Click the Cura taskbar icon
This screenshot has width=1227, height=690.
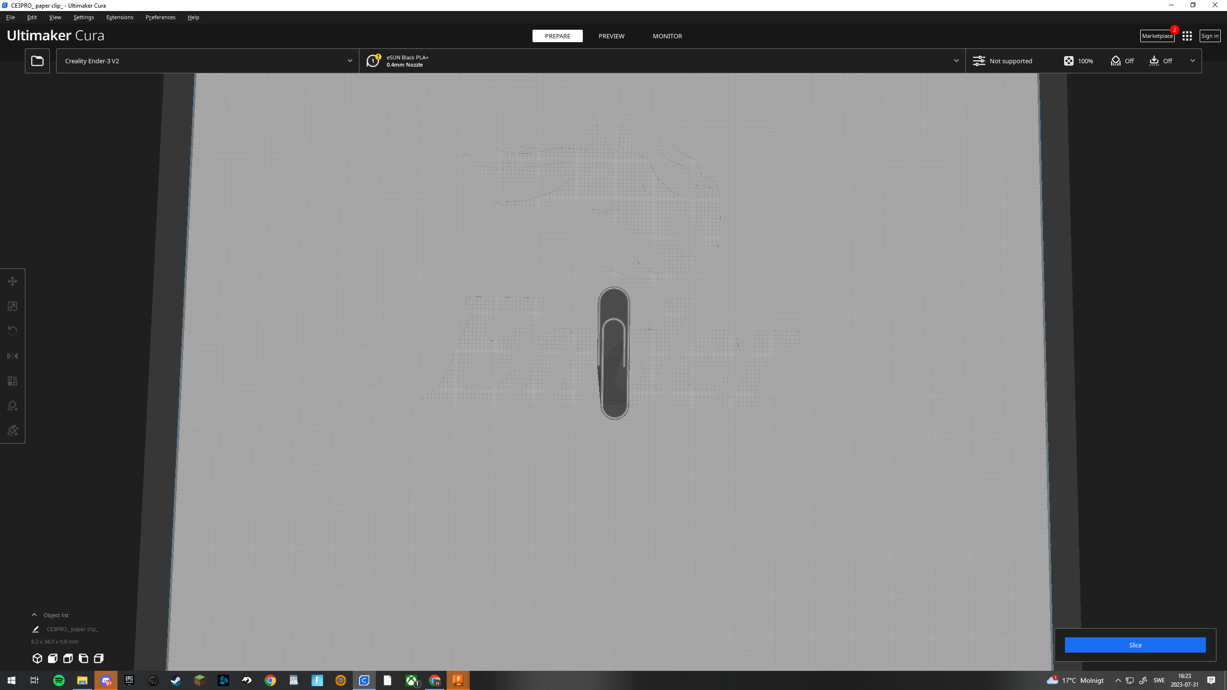coord(364,680)
